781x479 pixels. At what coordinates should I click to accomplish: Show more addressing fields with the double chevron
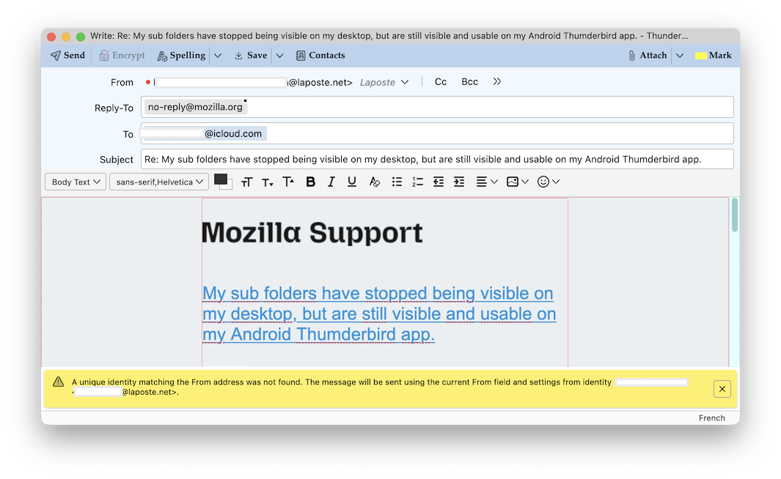496,81
